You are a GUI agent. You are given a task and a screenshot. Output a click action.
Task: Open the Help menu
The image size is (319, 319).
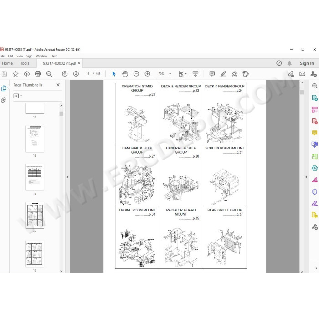[x=54, y=56]
